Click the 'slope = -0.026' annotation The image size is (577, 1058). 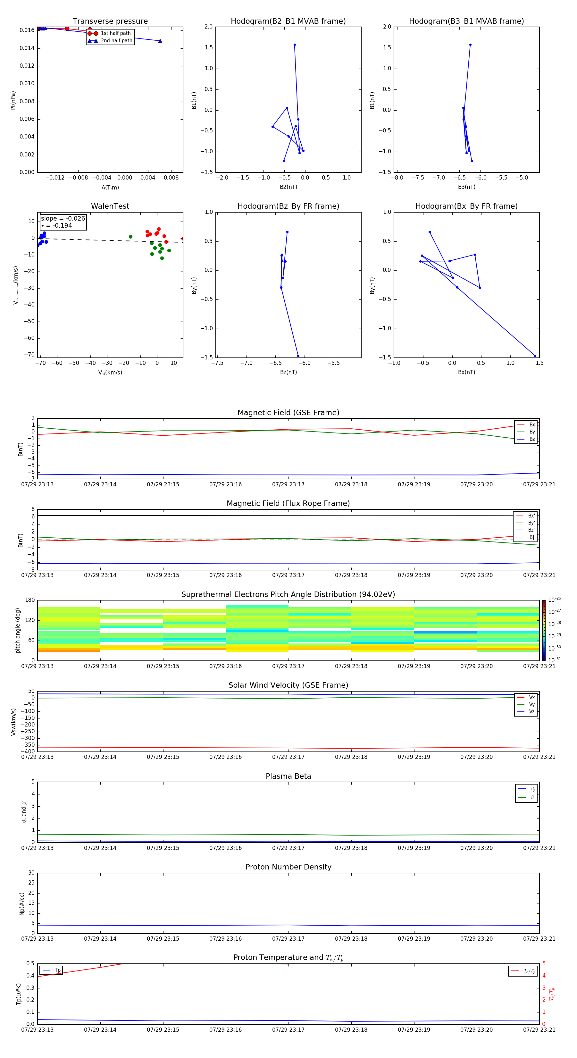coord(63,219)
